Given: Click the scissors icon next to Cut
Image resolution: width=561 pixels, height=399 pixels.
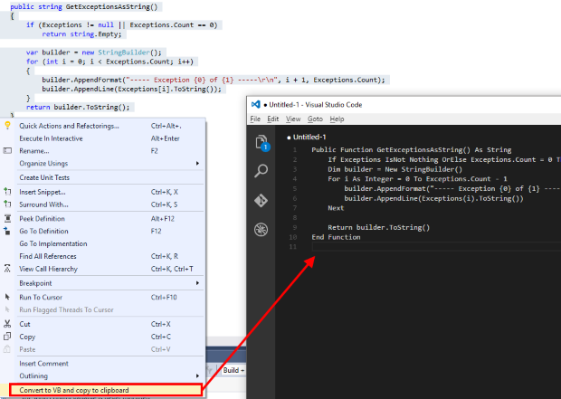Looking at the screenshot, I should 8,324.
